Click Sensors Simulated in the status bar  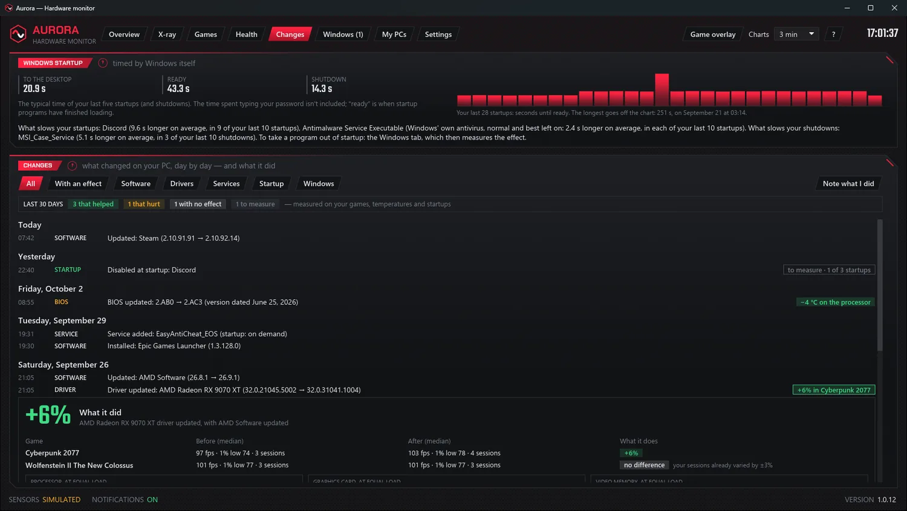click(x=45, y=500)
